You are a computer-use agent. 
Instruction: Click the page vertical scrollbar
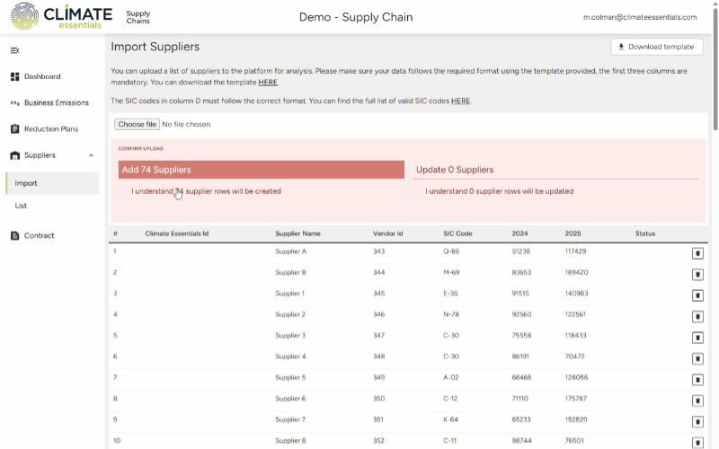pyautogui.click(x=715, y=69)
